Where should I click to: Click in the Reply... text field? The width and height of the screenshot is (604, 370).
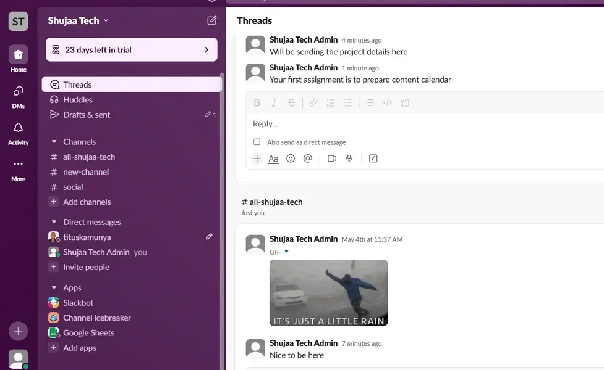(425, 124)
